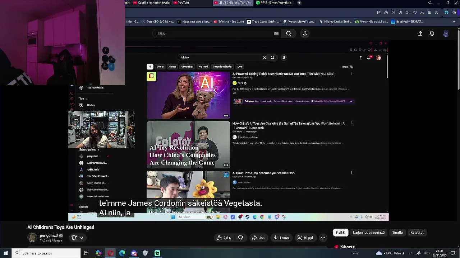Open the green app icon on taskbar
Image resolution: width=460 pixels, height=258 pixels.
[157, 253]
